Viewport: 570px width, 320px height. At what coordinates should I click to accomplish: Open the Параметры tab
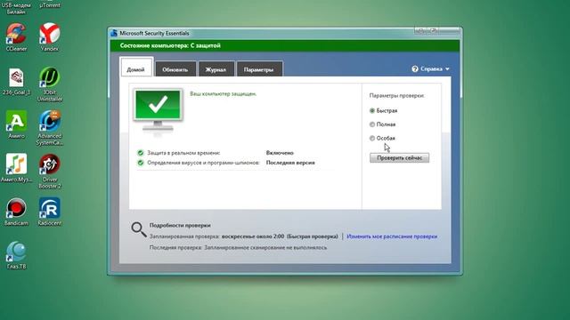click(259, 69)
